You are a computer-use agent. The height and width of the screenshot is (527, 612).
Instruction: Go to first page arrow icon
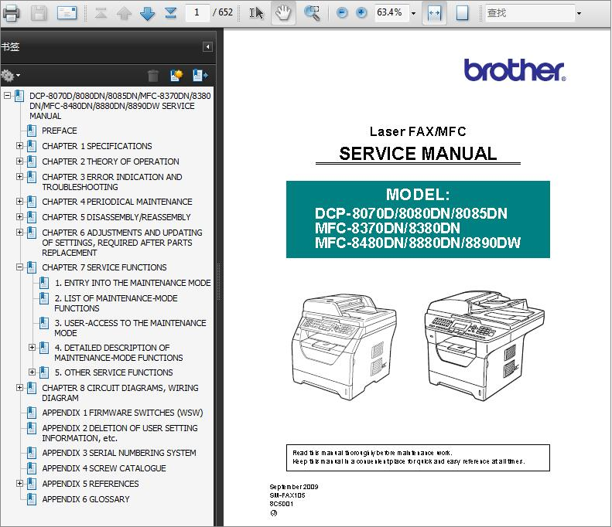click(x=101, y=13)
